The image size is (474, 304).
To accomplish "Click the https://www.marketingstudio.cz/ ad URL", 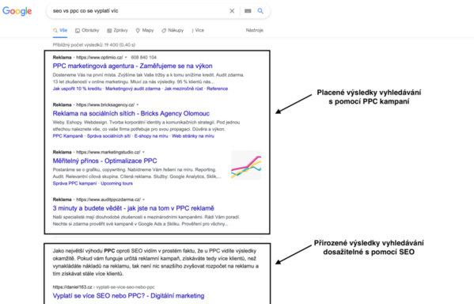I will point(108,152).
